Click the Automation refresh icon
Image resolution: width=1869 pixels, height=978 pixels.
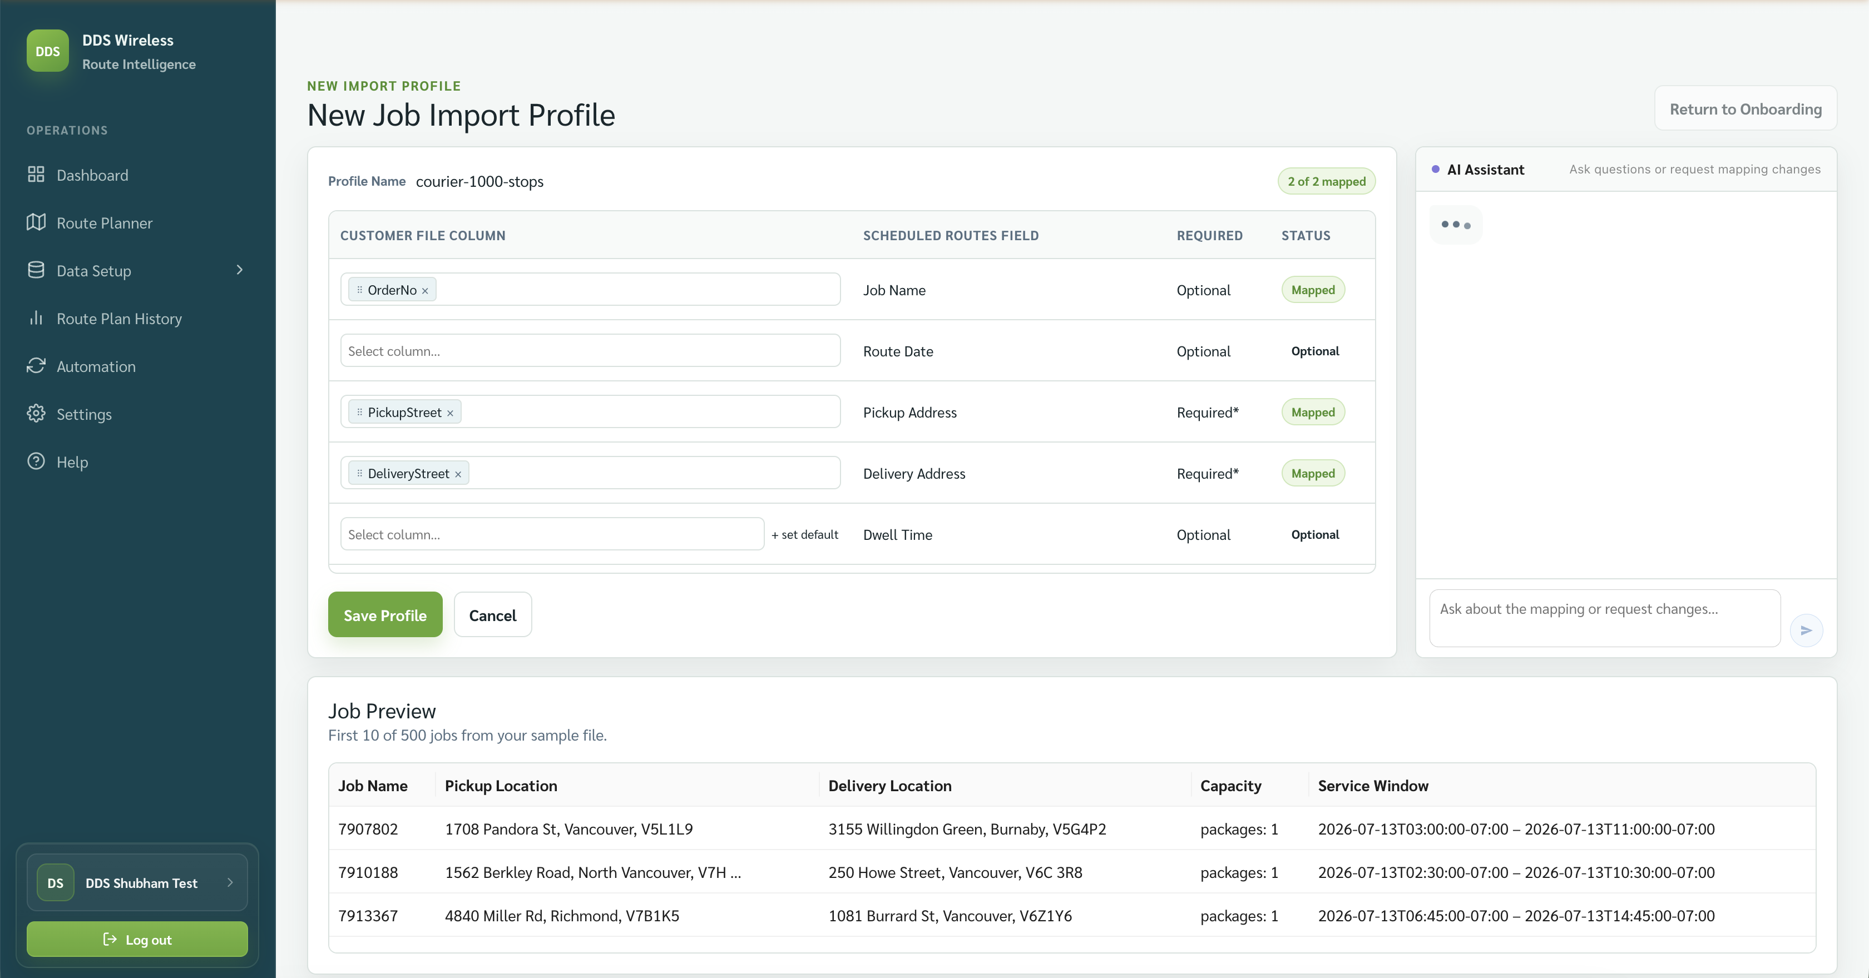coord(36,366)
